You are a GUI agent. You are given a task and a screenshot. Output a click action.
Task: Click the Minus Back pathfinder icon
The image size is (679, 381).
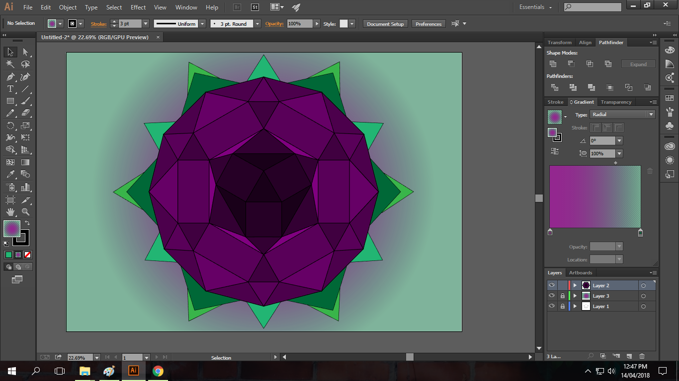pyautogui.click(x=647, y=87)
